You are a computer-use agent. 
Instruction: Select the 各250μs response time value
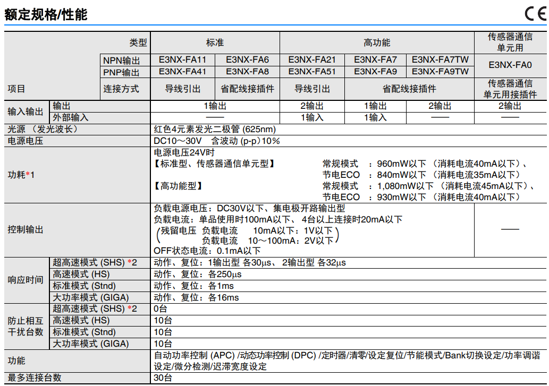coord(225,274)
